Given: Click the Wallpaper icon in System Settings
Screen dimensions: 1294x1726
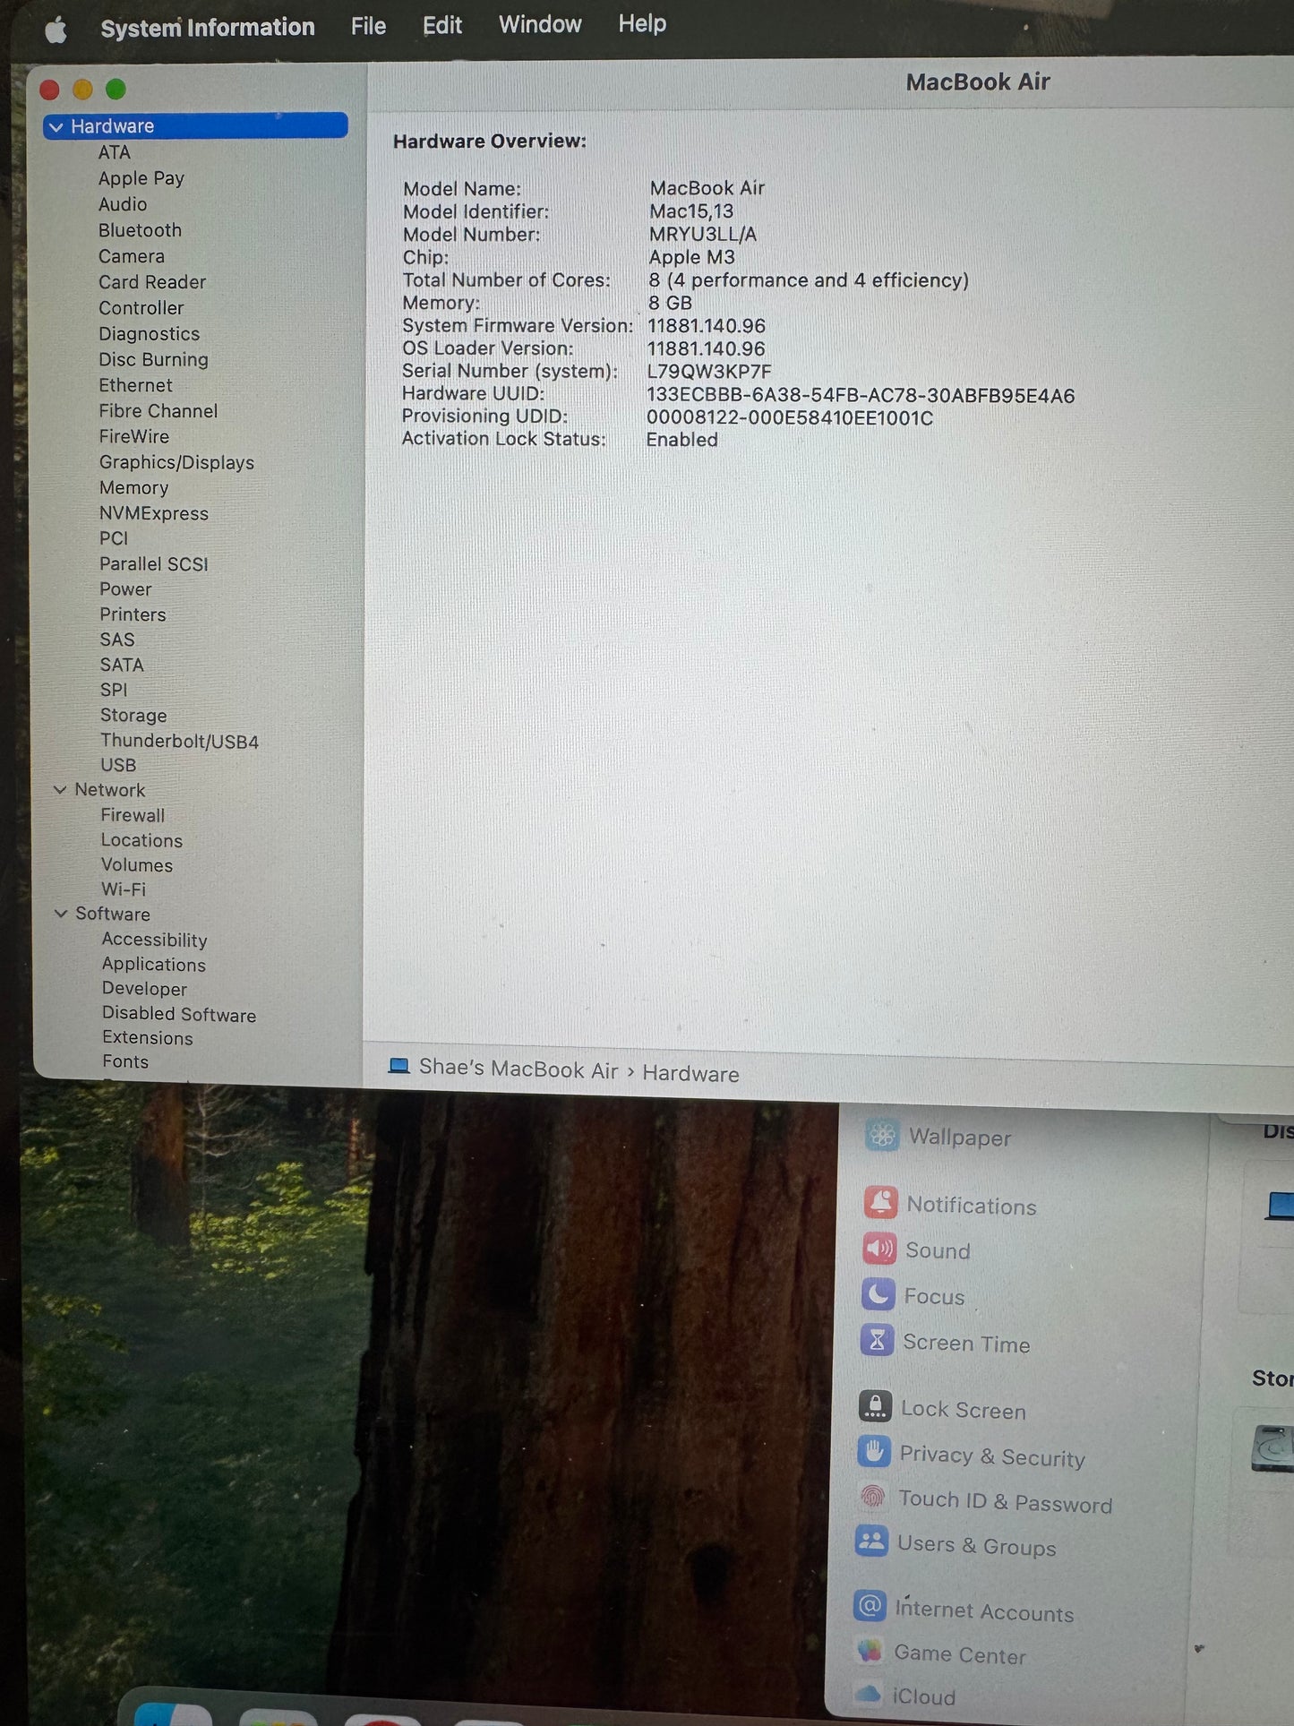Looking at the screenshot, I should pyautogui.click(x=882, y=1136).
